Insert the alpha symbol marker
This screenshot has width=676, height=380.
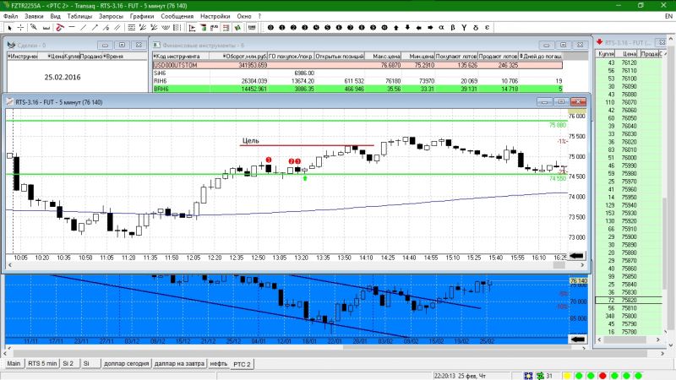coord(441,28)
